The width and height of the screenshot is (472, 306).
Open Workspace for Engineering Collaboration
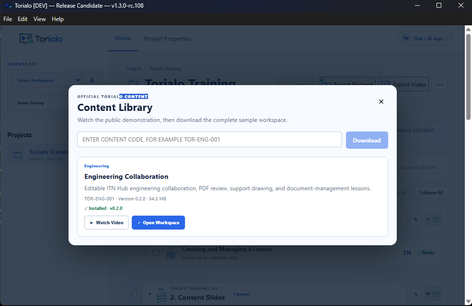[158, 222]
